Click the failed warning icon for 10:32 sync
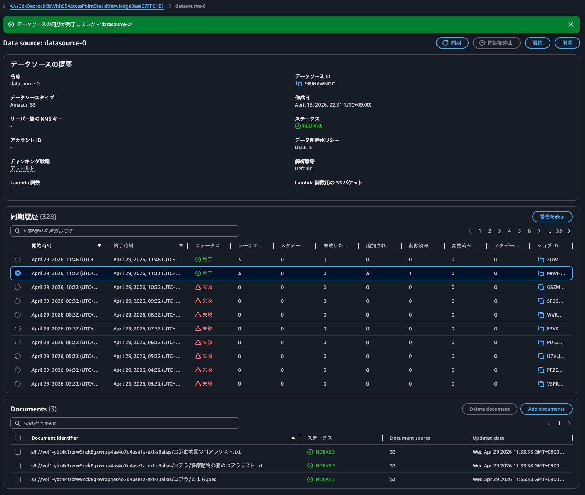Image resolution: width=585 pixels, height=495 pixels. 198,287
